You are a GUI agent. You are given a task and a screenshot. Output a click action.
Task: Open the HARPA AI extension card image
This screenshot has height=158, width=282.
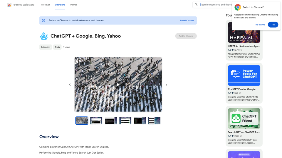244,37
